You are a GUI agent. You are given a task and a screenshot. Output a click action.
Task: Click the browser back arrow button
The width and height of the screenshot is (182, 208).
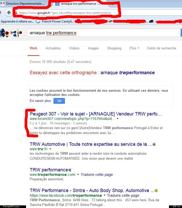pyautogui.click(x=9, y=13)
